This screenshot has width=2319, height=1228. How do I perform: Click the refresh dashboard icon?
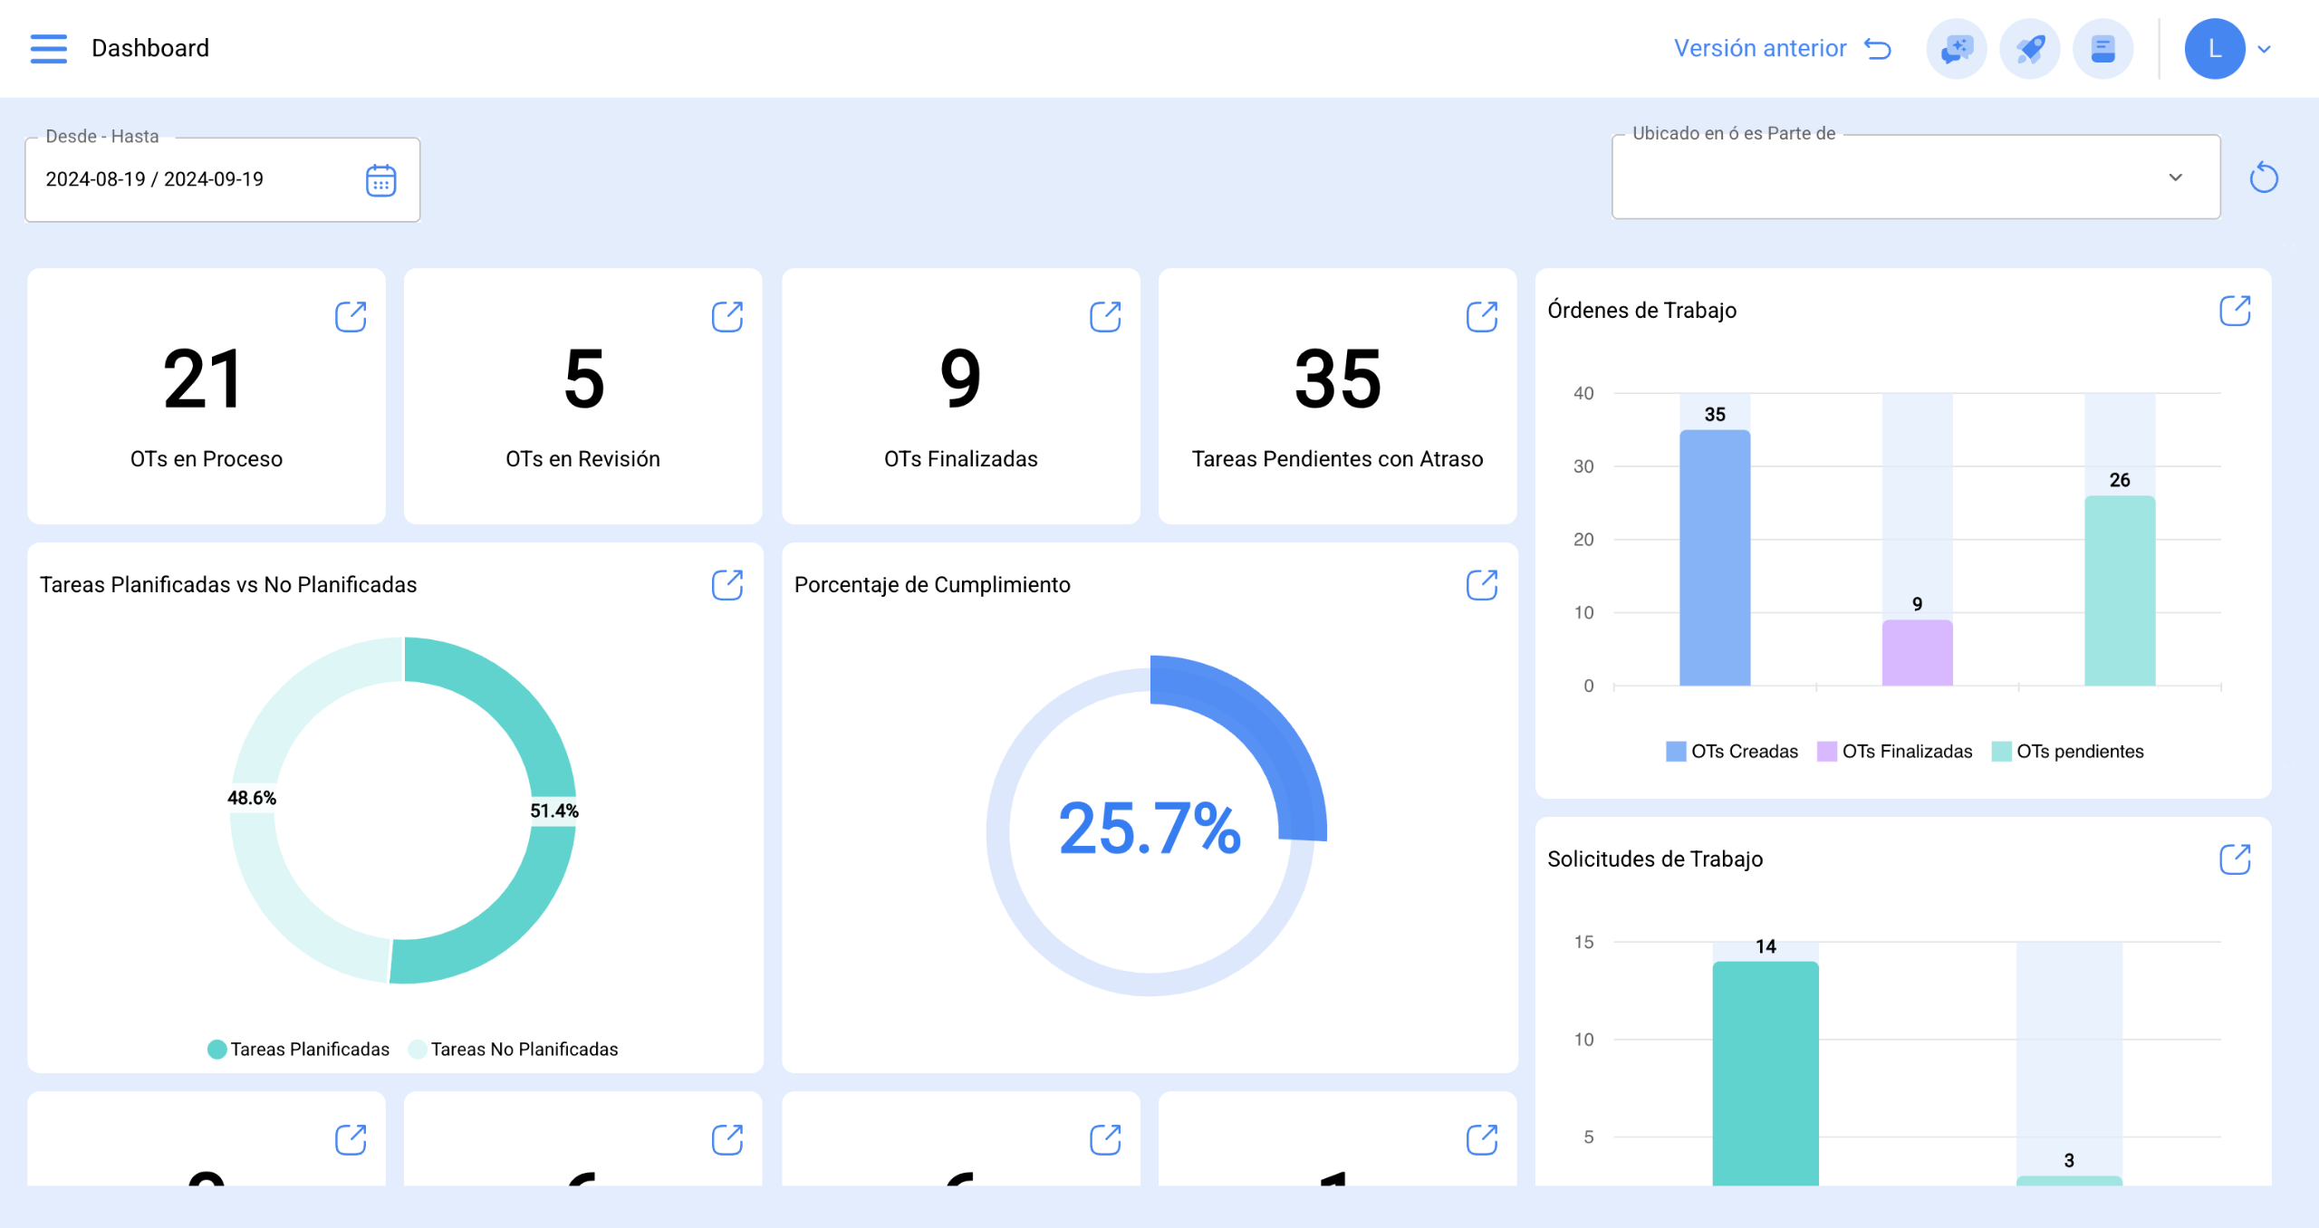tap(2263, 177)
